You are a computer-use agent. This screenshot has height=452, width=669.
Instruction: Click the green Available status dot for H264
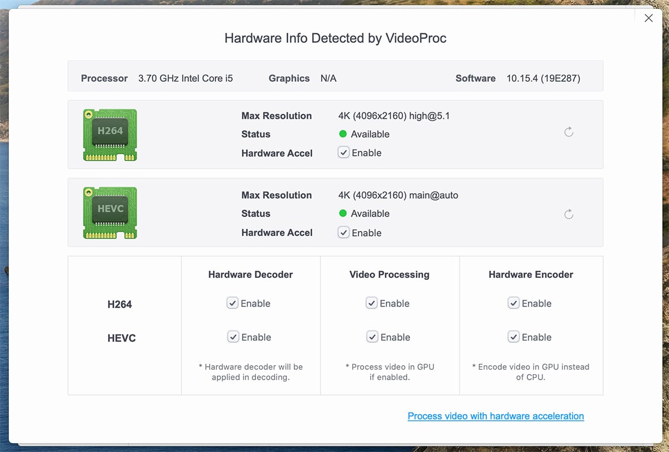click(x=343, y=134)
